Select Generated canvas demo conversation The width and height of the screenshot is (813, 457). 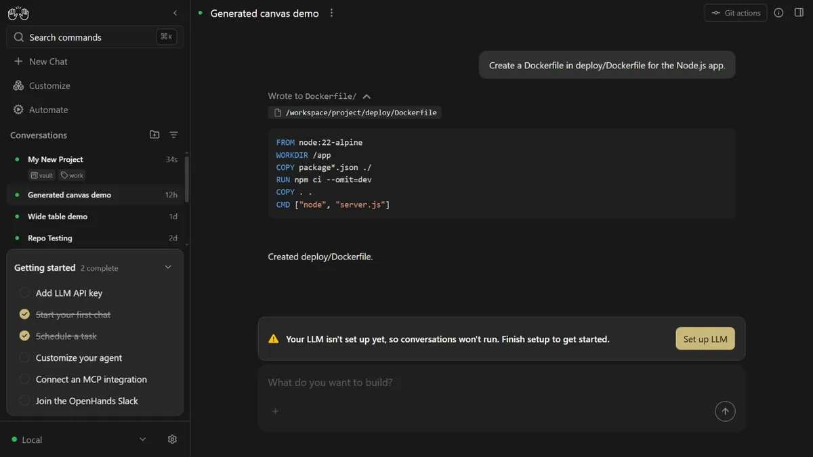click(x=96, y=195)
